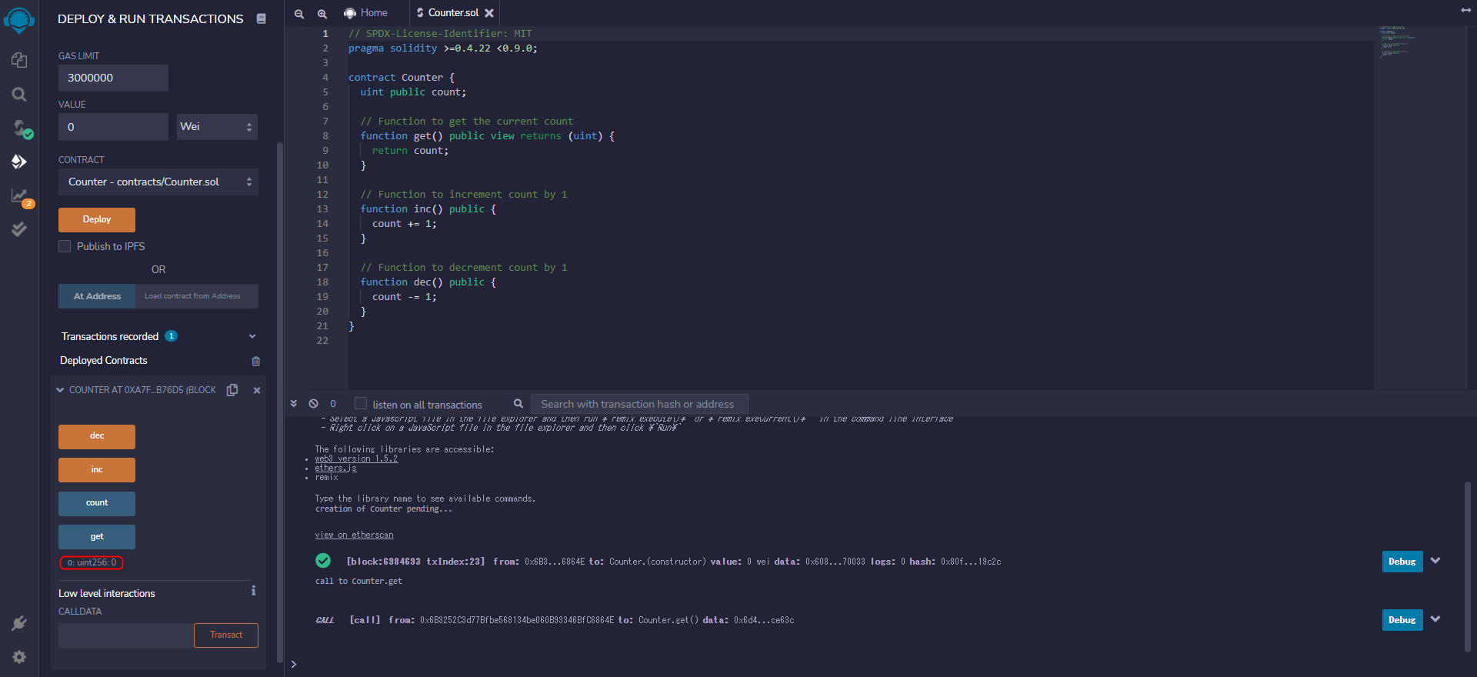Collapse the deployed Counter contract instance
Screen dimensions: 1477x677
coord(60,390)
